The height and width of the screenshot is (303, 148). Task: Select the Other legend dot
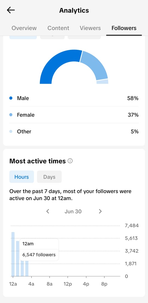11,131
